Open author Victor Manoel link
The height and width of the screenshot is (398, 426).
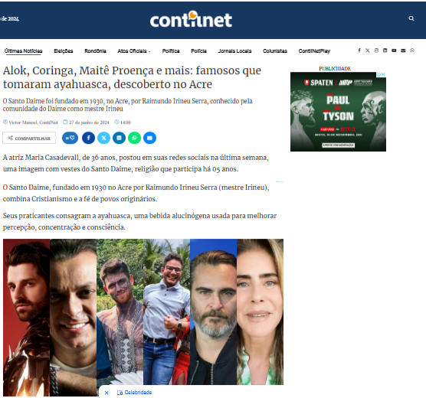pos(33,122)
